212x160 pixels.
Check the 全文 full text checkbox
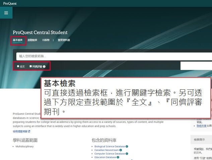tap(18, 66)
